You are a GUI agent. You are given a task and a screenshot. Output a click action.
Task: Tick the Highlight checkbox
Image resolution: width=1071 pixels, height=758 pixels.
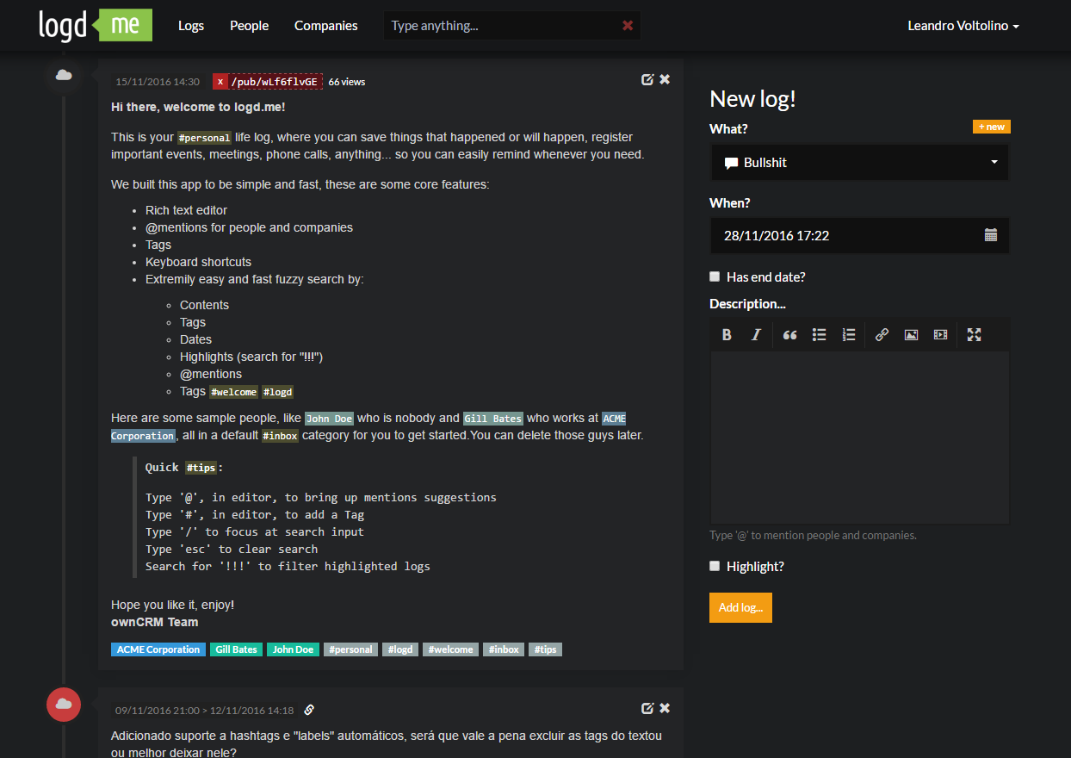(x=715, y=566)
